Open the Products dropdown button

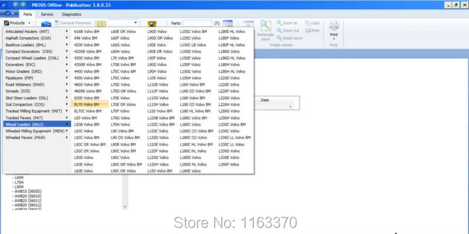[17, 23]
